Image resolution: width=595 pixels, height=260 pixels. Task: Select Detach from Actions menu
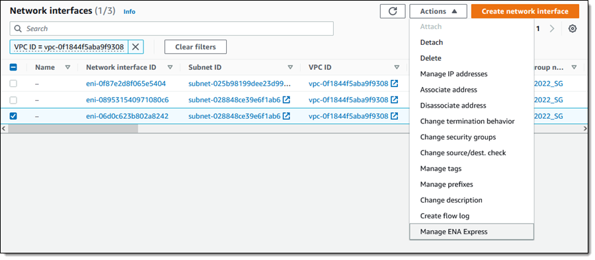point(471,42)
